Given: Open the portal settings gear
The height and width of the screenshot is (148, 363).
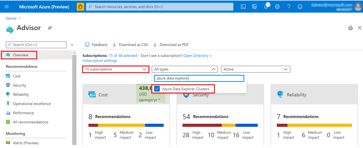Looking at the screenshot, I should [277, 7].
